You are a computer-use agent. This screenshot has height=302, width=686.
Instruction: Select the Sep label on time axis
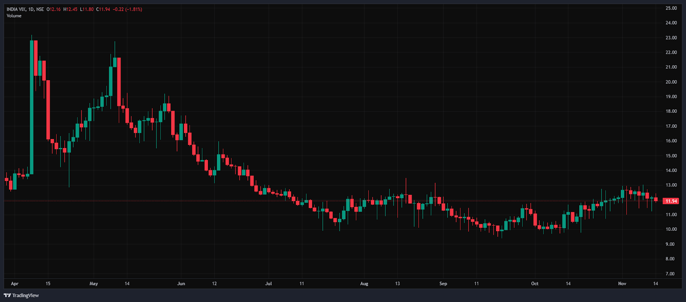(x=443, y=284)
